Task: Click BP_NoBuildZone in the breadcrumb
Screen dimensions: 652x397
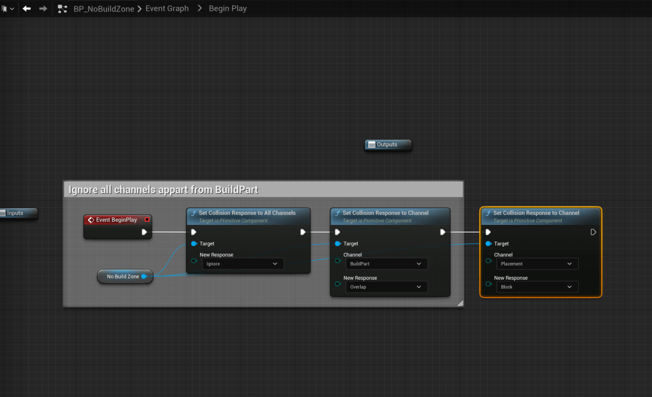Action: coord(103,9)
